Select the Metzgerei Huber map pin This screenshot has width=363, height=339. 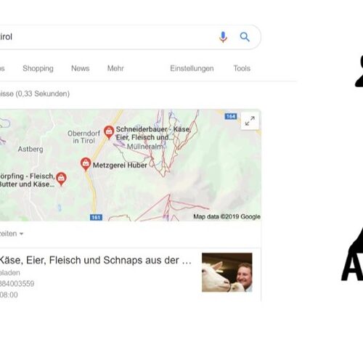point(86,164)
